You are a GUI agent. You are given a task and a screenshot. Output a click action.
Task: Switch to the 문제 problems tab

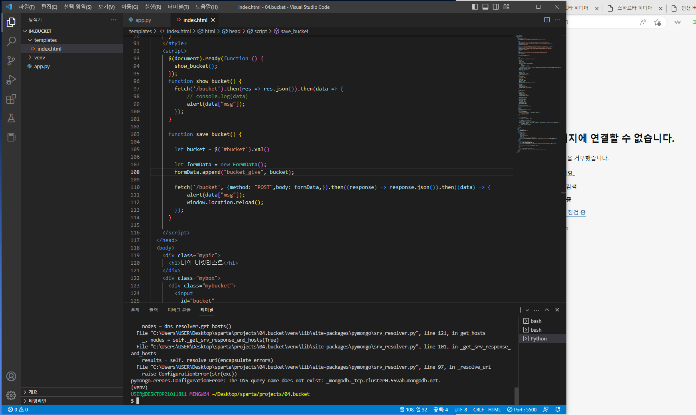(x=135, y=310)
